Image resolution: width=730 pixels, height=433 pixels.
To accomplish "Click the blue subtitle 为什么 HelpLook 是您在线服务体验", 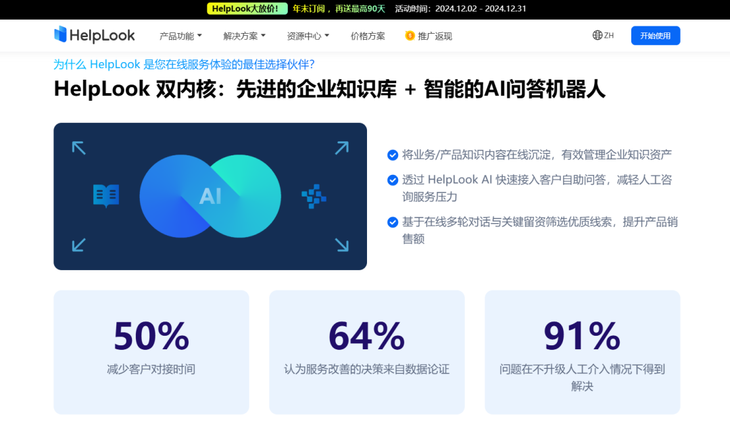I will [184, 64].
